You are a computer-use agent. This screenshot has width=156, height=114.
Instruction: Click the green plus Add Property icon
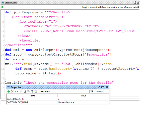9,91
